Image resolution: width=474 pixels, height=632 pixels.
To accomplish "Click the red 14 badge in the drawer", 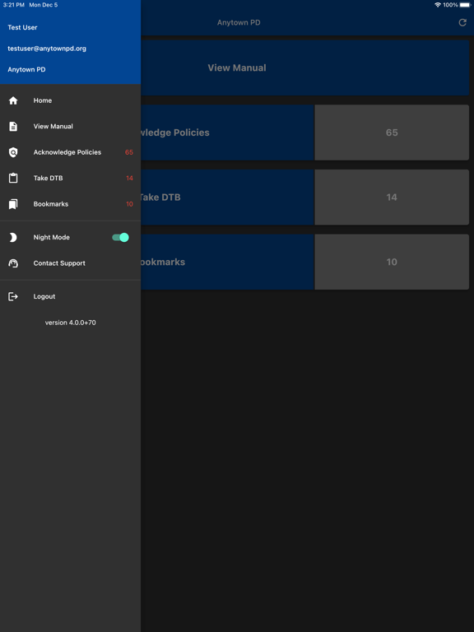I will click(x=129, y=178).
